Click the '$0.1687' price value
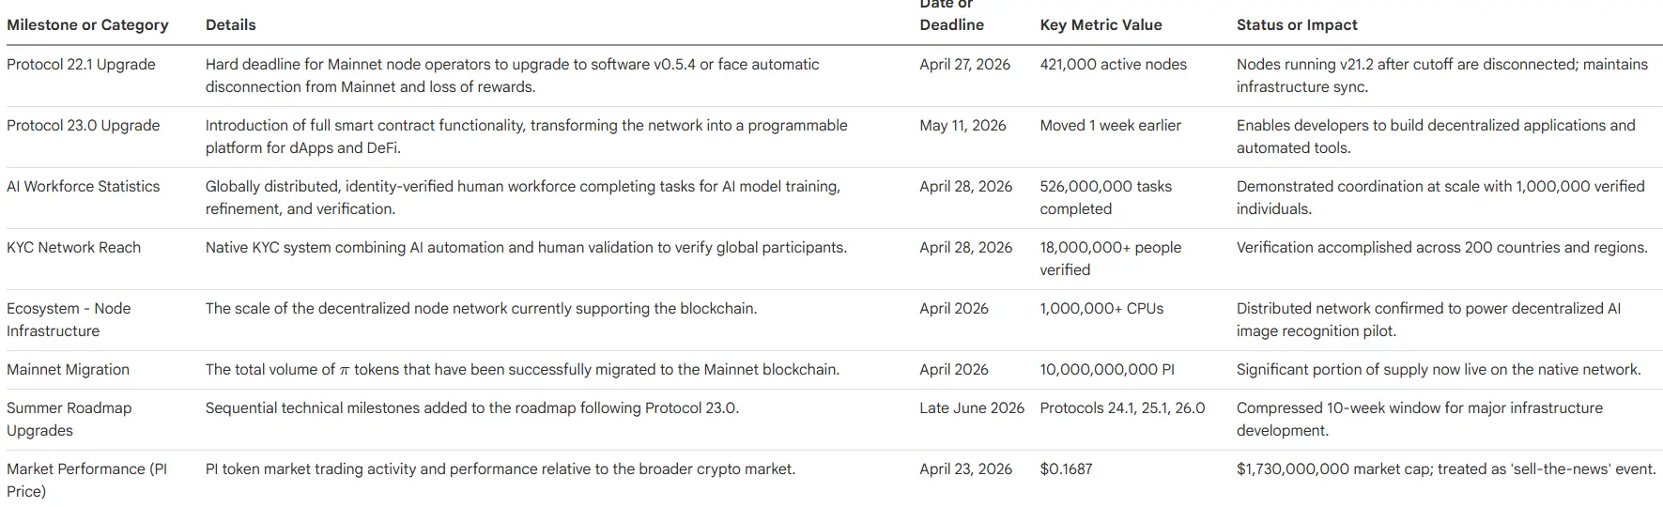Screen dimensions: 1663x507 (1066, 469)
